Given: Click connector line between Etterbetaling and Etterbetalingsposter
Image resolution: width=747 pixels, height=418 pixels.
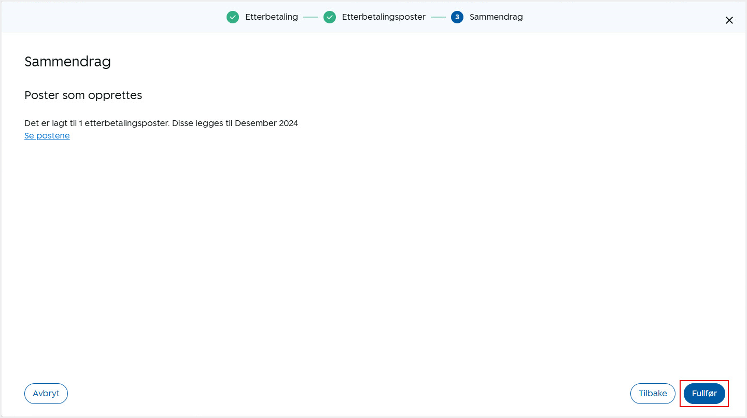Looking at the screenshot, I should pos(311,17).
